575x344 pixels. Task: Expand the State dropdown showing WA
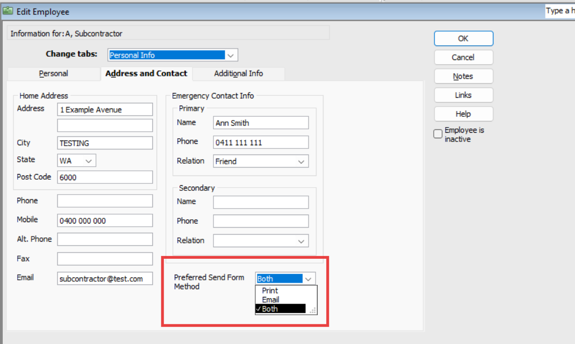point(77,161)
